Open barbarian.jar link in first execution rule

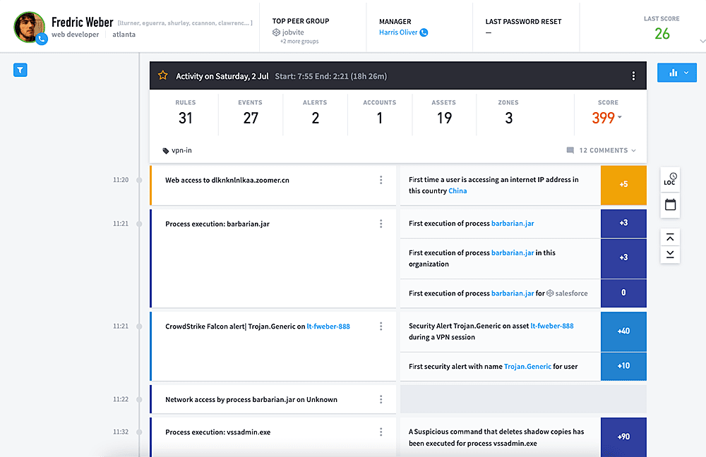513,223
